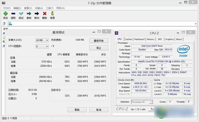This screenshot has width=199, height=122.
Task: Minimize the CPU-Z window
Action: [178, 33]
